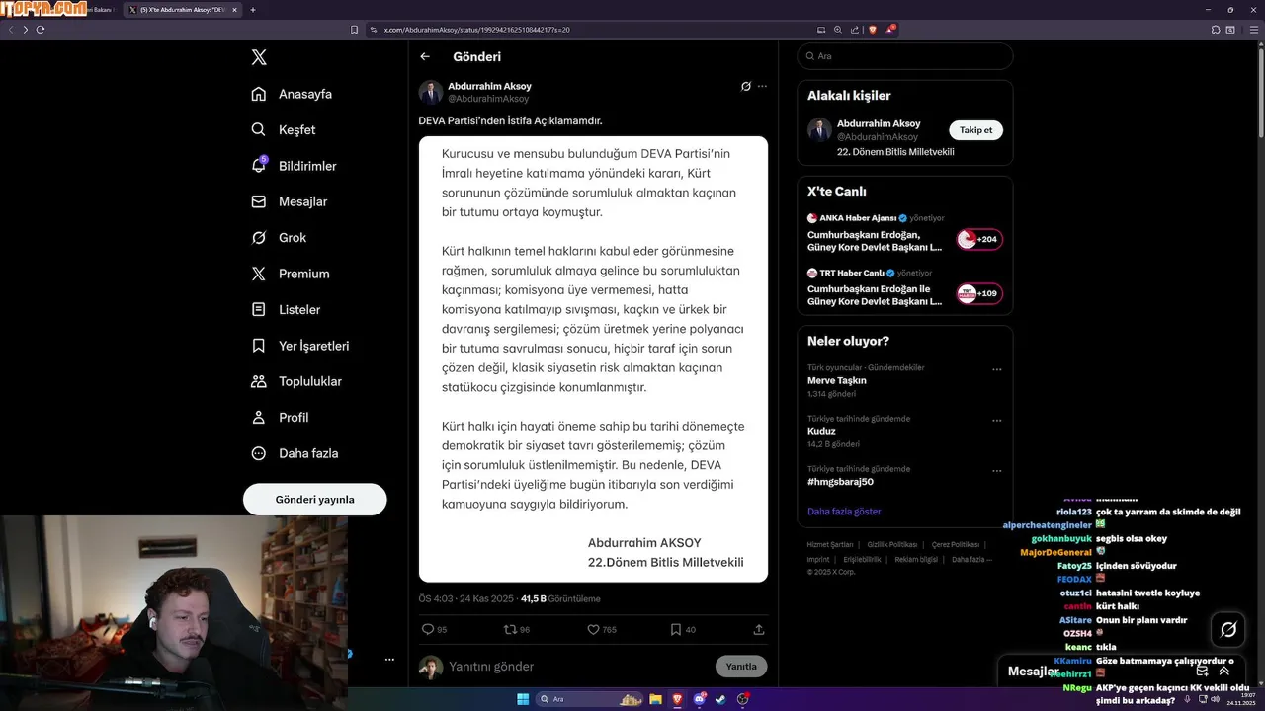Click the floating Grok button
Viewport: 1265px width, 711px height.
click(x=1228, y=629)
